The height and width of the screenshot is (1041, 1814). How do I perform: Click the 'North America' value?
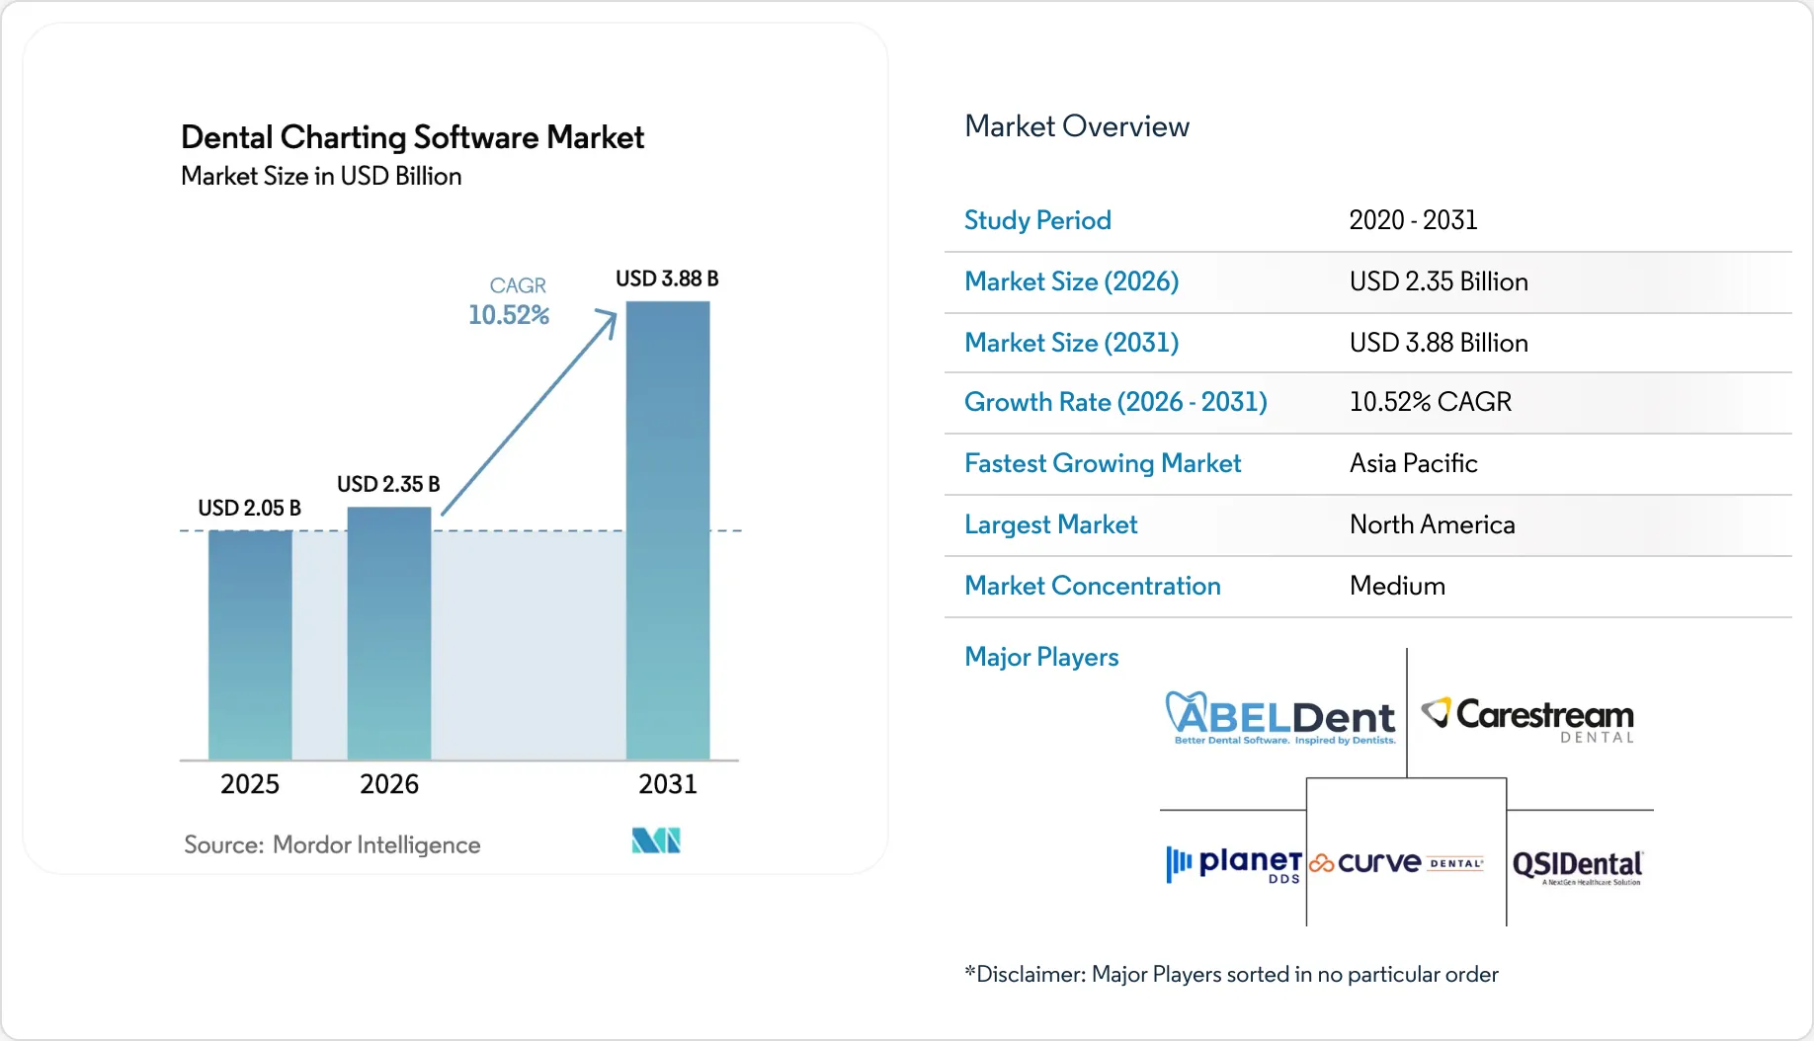point(1433,524)
